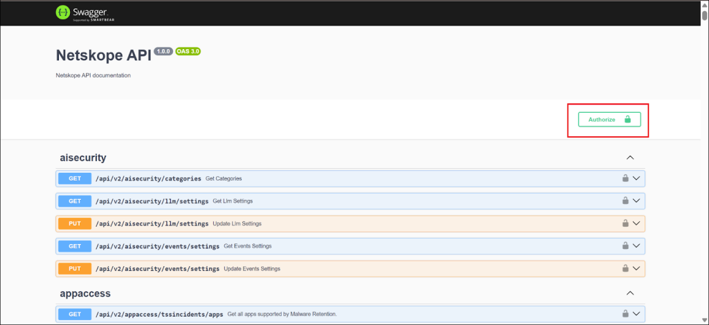709x325 pixels.
Task: Click the OAS 3.0 badge
Action: [x=188, y=51]
